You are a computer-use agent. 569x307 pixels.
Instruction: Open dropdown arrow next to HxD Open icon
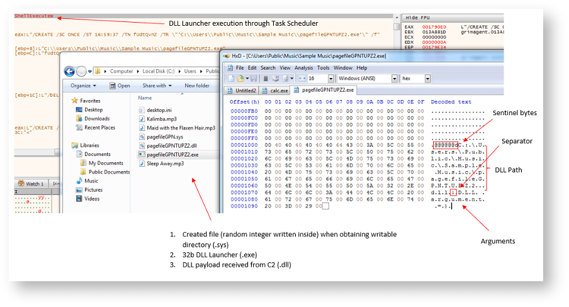click(247, 79)
